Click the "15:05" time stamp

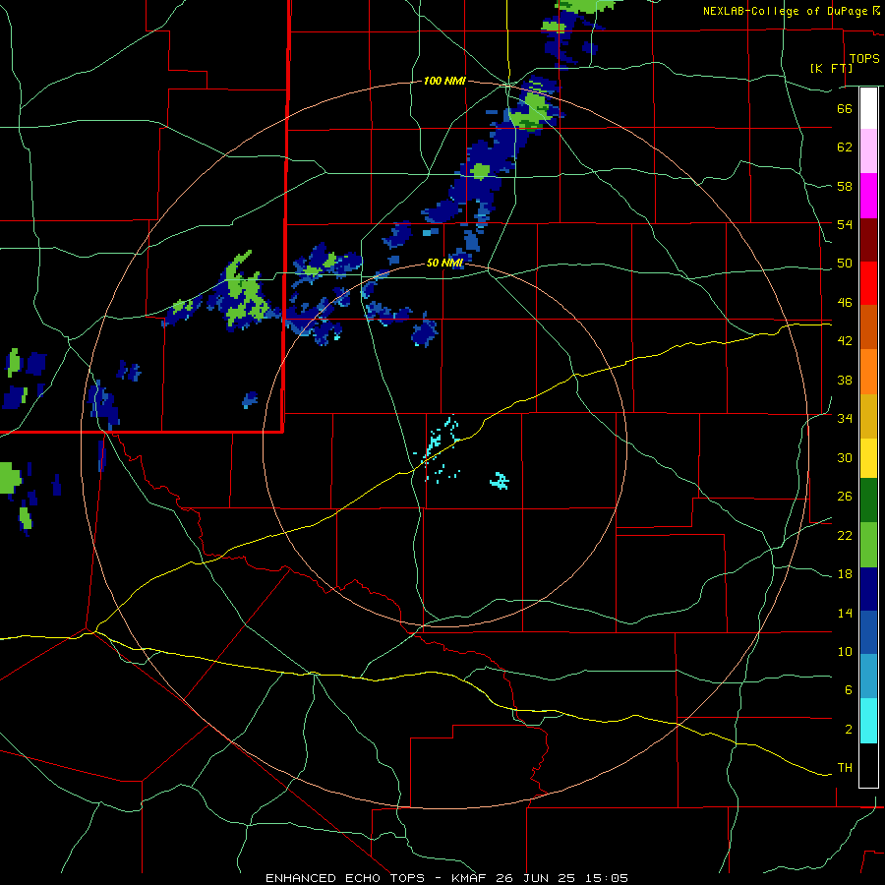pyautogui.click(x=606, y=878)
